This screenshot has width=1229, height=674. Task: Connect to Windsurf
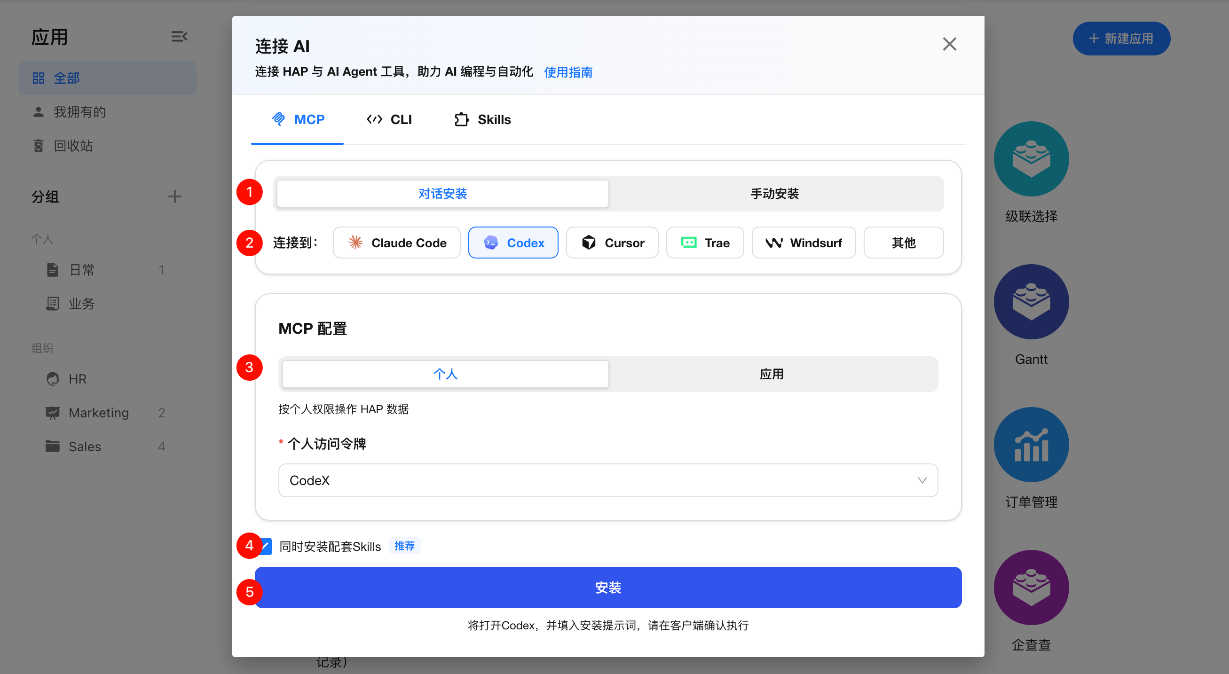point(804,243)
